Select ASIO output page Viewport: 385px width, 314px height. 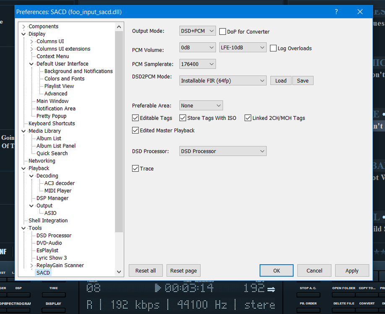click(50, 213)
